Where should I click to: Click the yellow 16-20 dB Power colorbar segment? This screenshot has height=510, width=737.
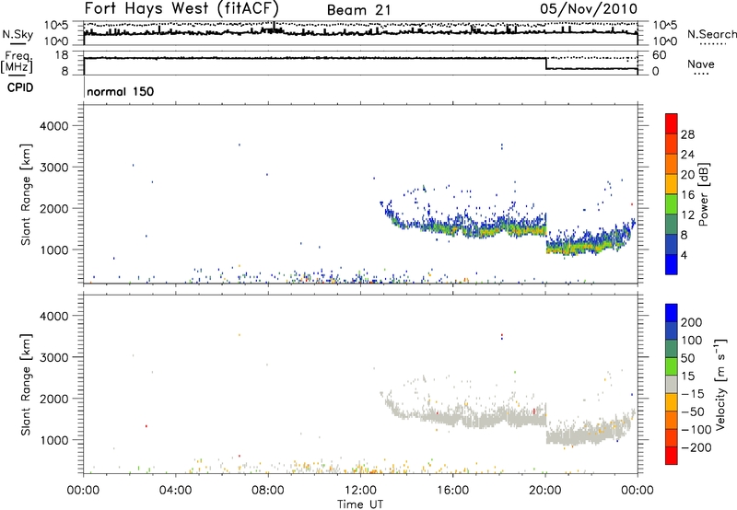[672, 184]
